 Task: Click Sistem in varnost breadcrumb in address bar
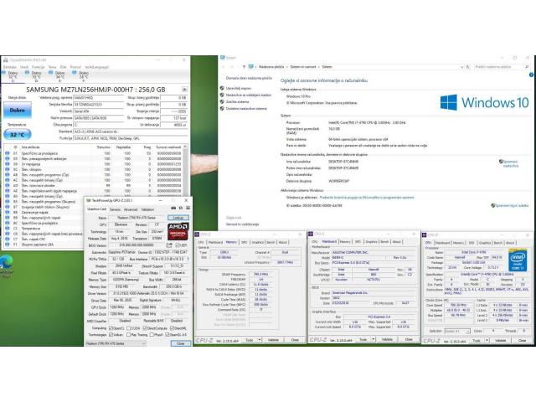303,67
